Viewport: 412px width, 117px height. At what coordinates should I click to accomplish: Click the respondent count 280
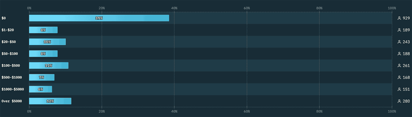(406, 101)
